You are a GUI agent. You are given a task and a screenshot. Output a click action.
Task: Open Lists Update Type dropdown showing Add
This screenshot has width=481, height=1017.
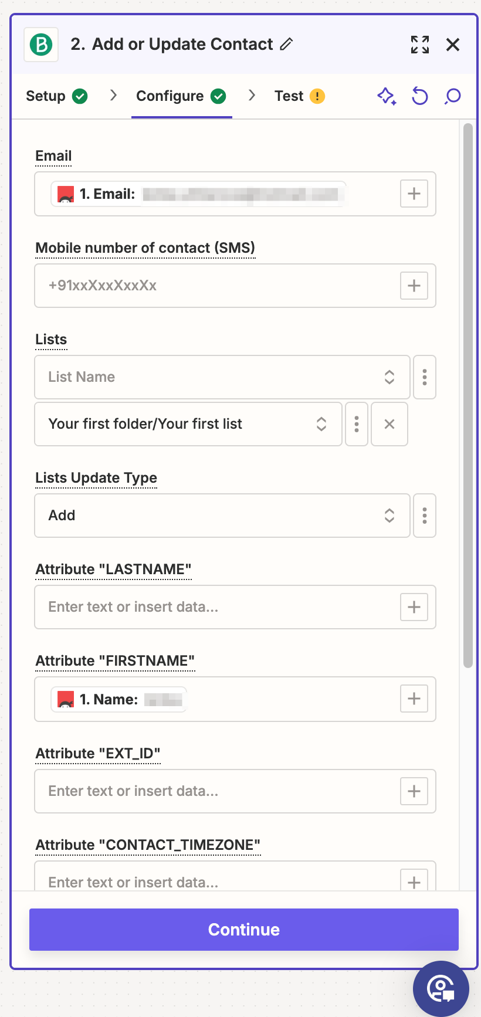(x=222, y=516)
